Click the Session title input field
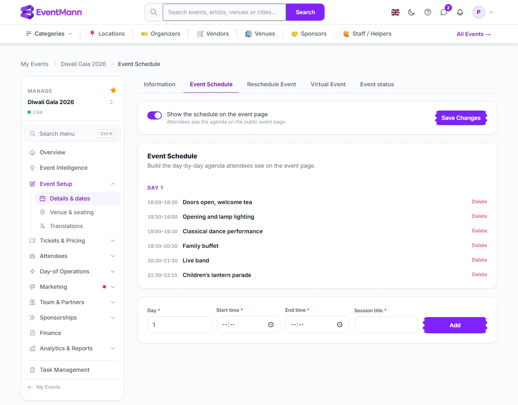Image resolution: width=518 pixels, height=405 pixels. [x=386, y=325]
